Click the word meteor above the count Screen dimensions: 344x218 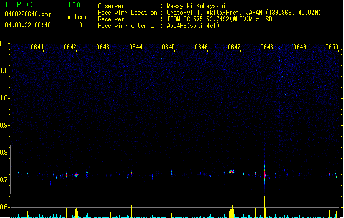78,17
